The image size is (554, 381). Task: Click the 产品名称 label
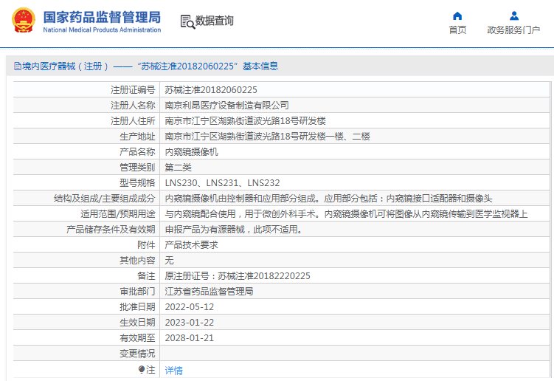(137, 152)
